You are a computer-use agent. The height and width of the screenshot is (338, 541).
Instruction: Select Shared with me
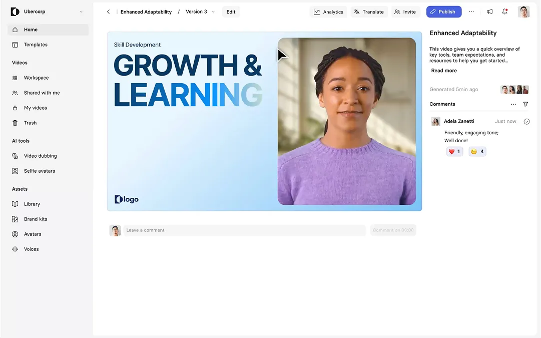tap(42, 93)
